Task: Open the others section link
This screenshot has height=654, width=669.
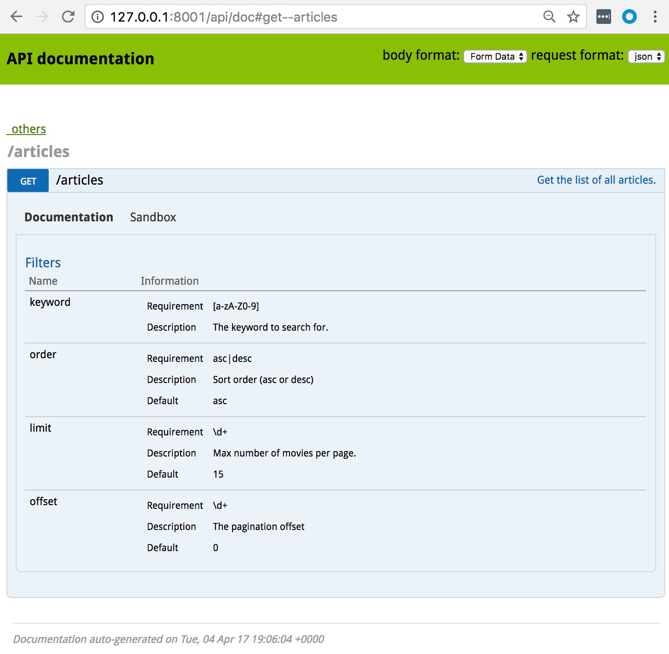Action: tap(27, 129)
